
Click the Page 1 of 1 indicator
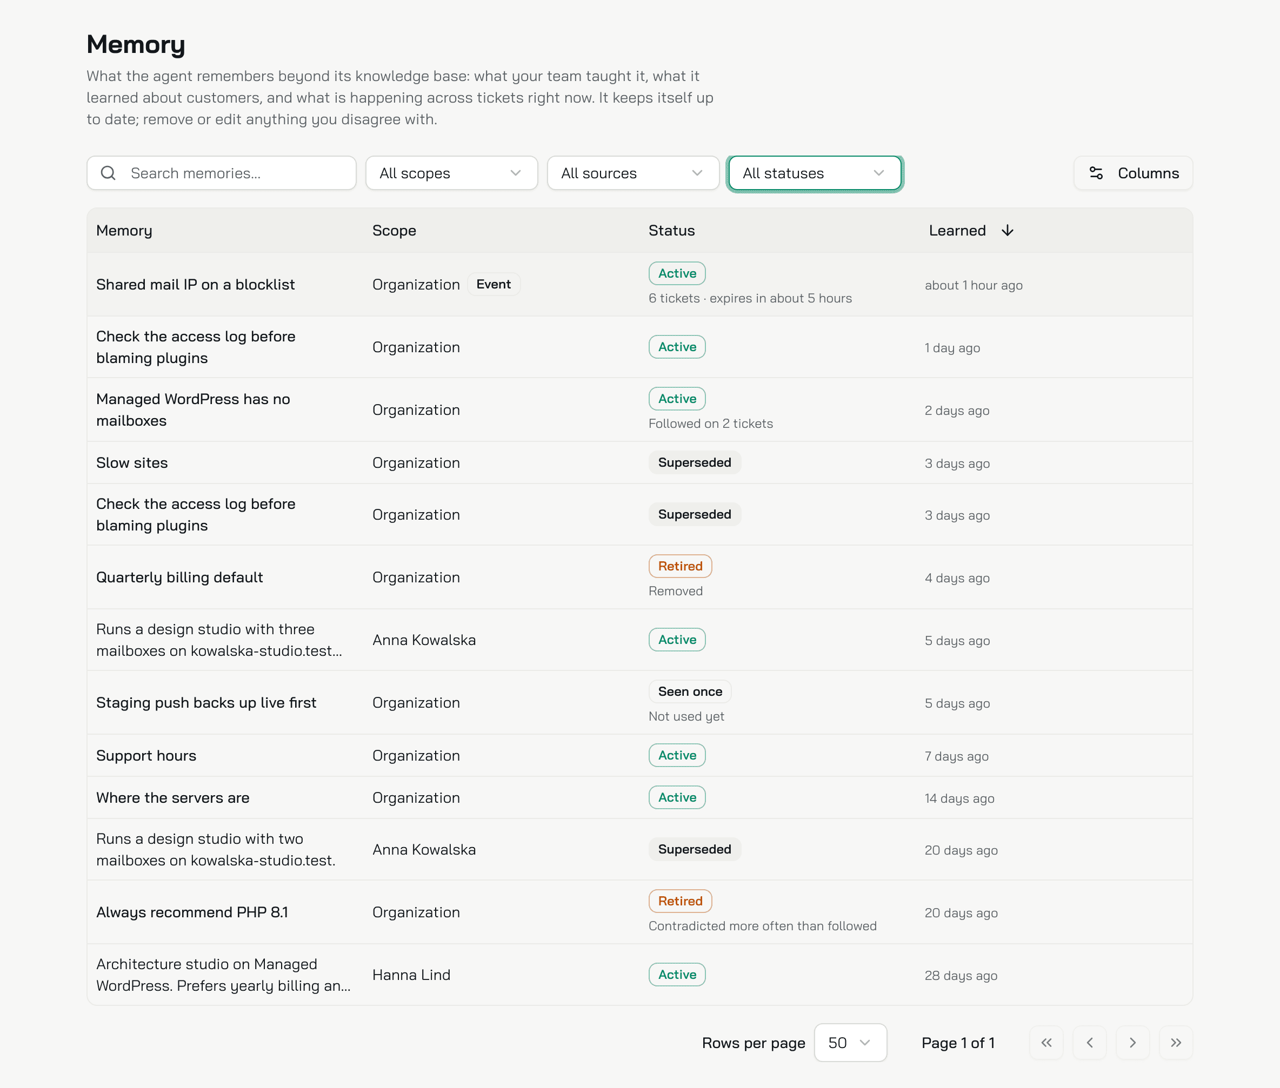[x=958, y=1043]
